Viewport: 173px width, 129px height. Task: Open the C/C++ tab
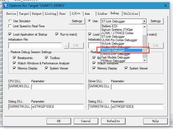(76, 14)
